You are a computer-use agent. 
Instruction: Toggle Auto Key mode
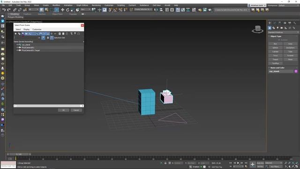point(260,163)
